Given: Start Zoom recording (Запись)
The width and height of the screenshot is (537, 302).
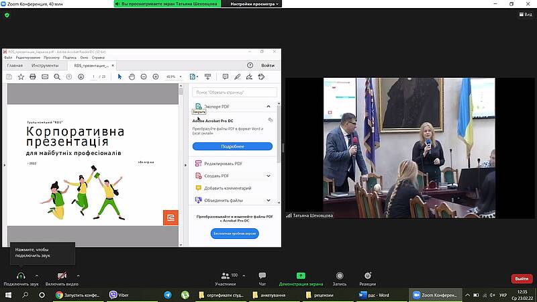Looking at the screenshot, I should 340,279.
